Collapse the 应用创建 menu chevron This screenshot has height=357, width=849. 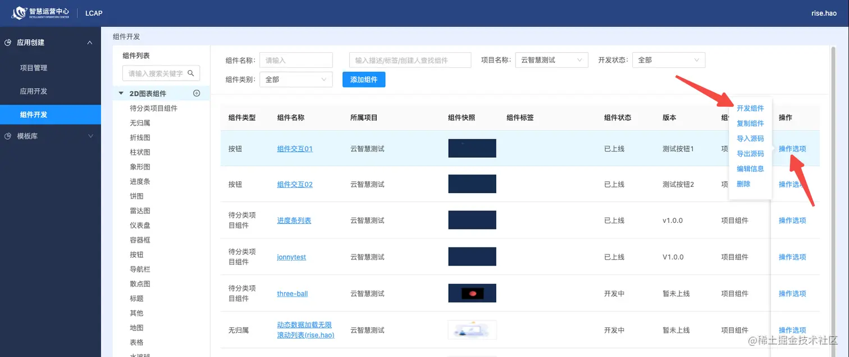[x=90, y=43]
